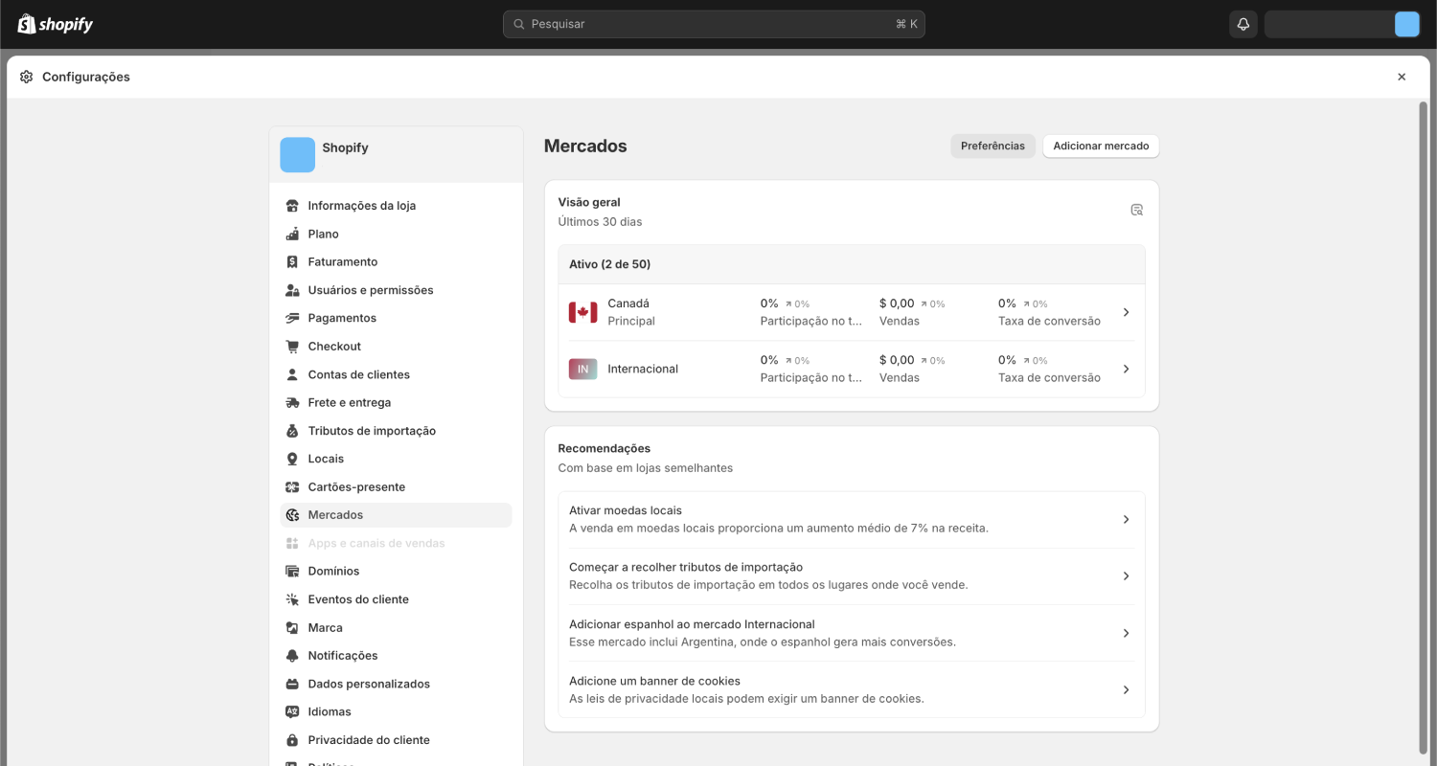The image size is (1437, 766).
Task: Click the Eventos do cliente icon
Action: [292, 599]
